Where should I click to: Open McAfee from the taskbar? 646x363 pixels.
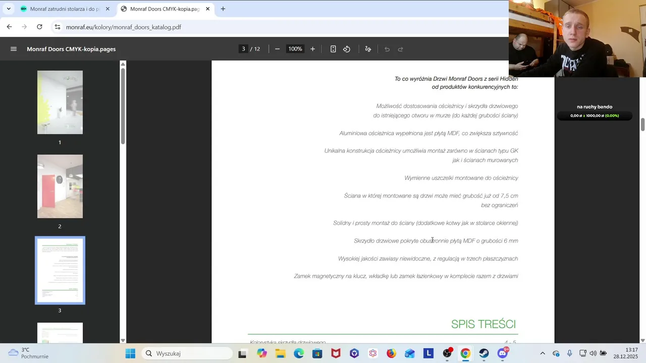336,353
